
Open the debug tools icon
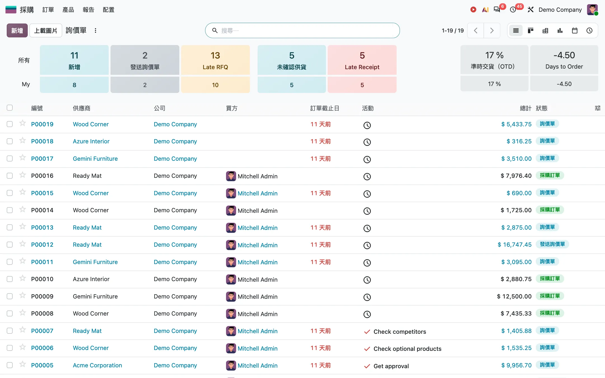click(x=530, y=10)
